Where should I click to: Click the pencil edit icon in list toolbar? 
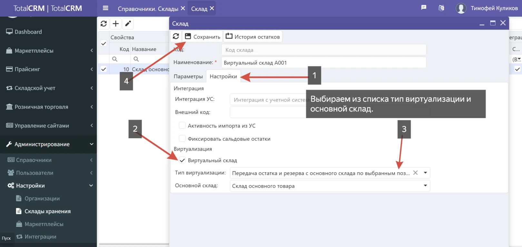click(x=128, y=23)
